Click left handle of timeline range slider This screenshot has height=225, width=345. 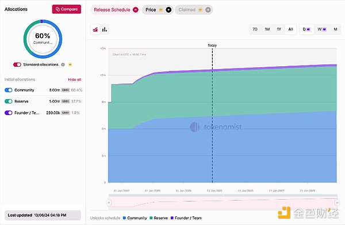click(x=109, y=203)
